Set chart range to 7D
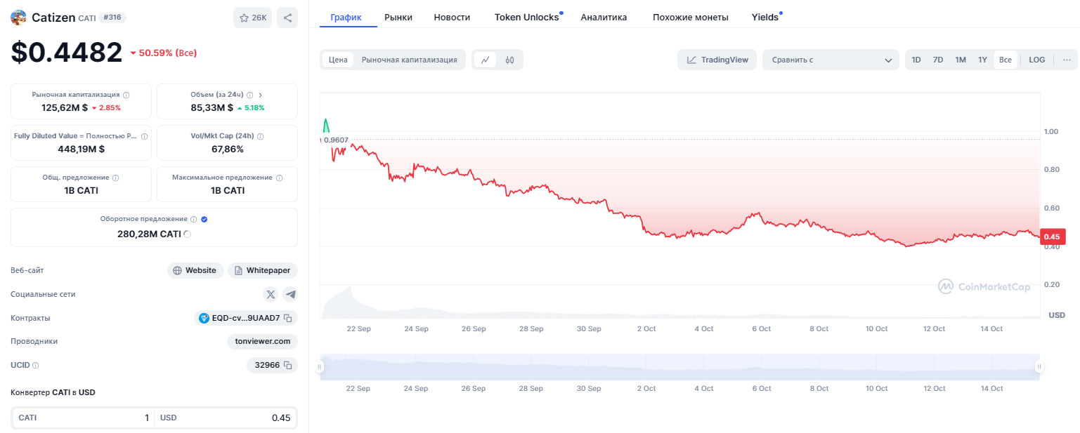1080x433 pixels. [938, 60]
